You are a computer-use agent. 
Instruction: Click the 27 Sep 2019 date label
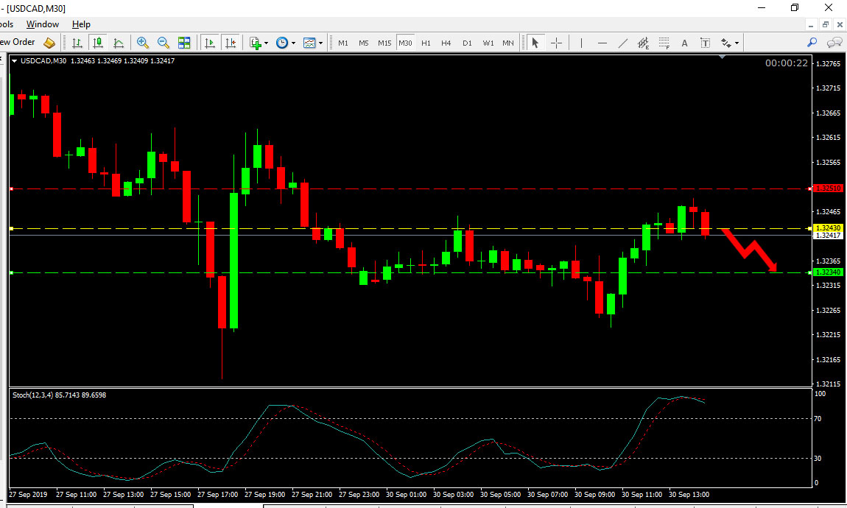pyautogui.click(x=28, y=495)
